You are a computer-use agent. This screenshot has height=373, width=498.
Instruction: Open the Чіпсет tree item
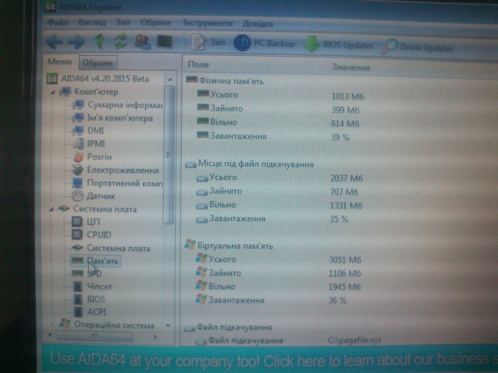(100, 287)
